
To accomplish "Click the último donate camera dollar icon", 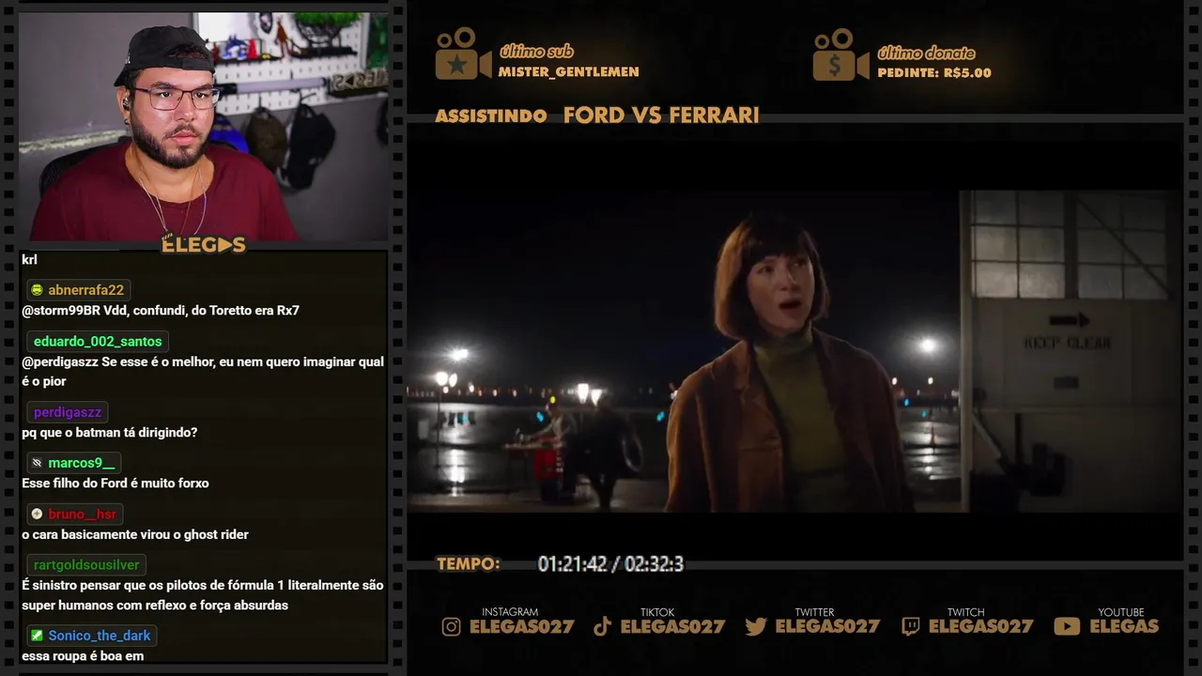I will tap(840, 54).
